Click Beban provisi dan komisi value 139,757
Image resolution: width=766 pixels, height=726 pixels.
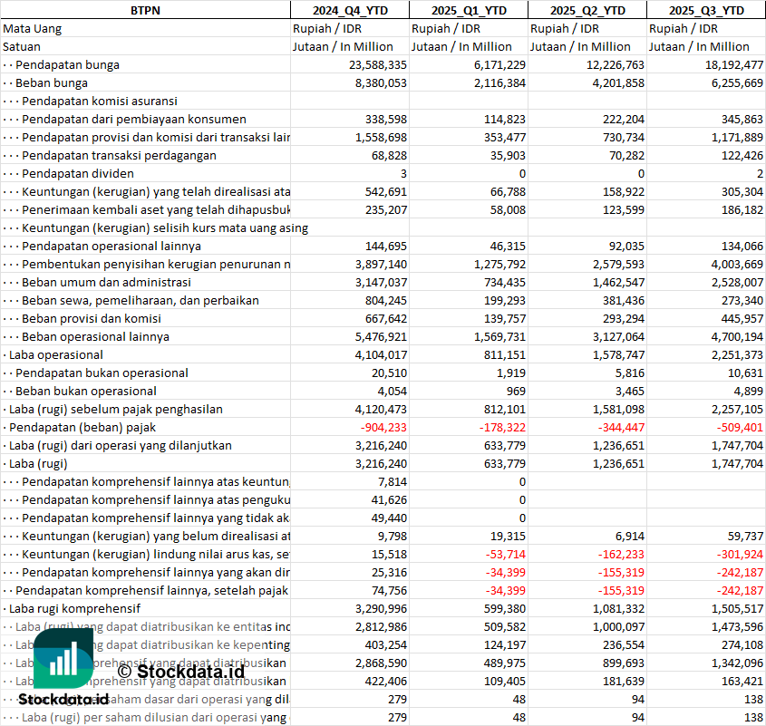coord(505,318)
